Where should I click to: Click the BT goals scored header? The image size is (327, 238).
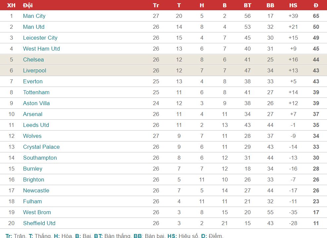[248, 5]
